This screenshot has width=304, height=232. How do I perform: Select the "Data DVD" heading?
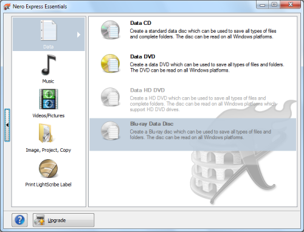(x=143, y=56)
